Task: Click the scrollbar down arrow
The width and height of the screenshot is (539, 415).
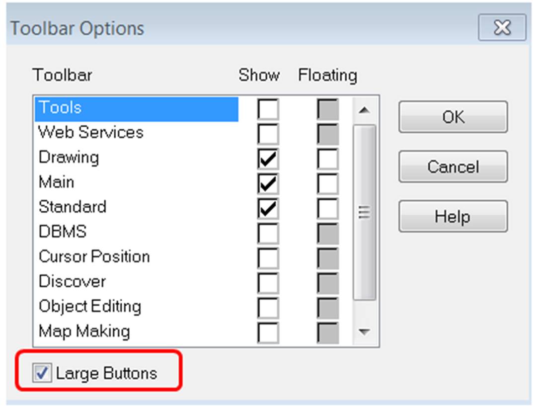Action: click(x=363, y=329)
